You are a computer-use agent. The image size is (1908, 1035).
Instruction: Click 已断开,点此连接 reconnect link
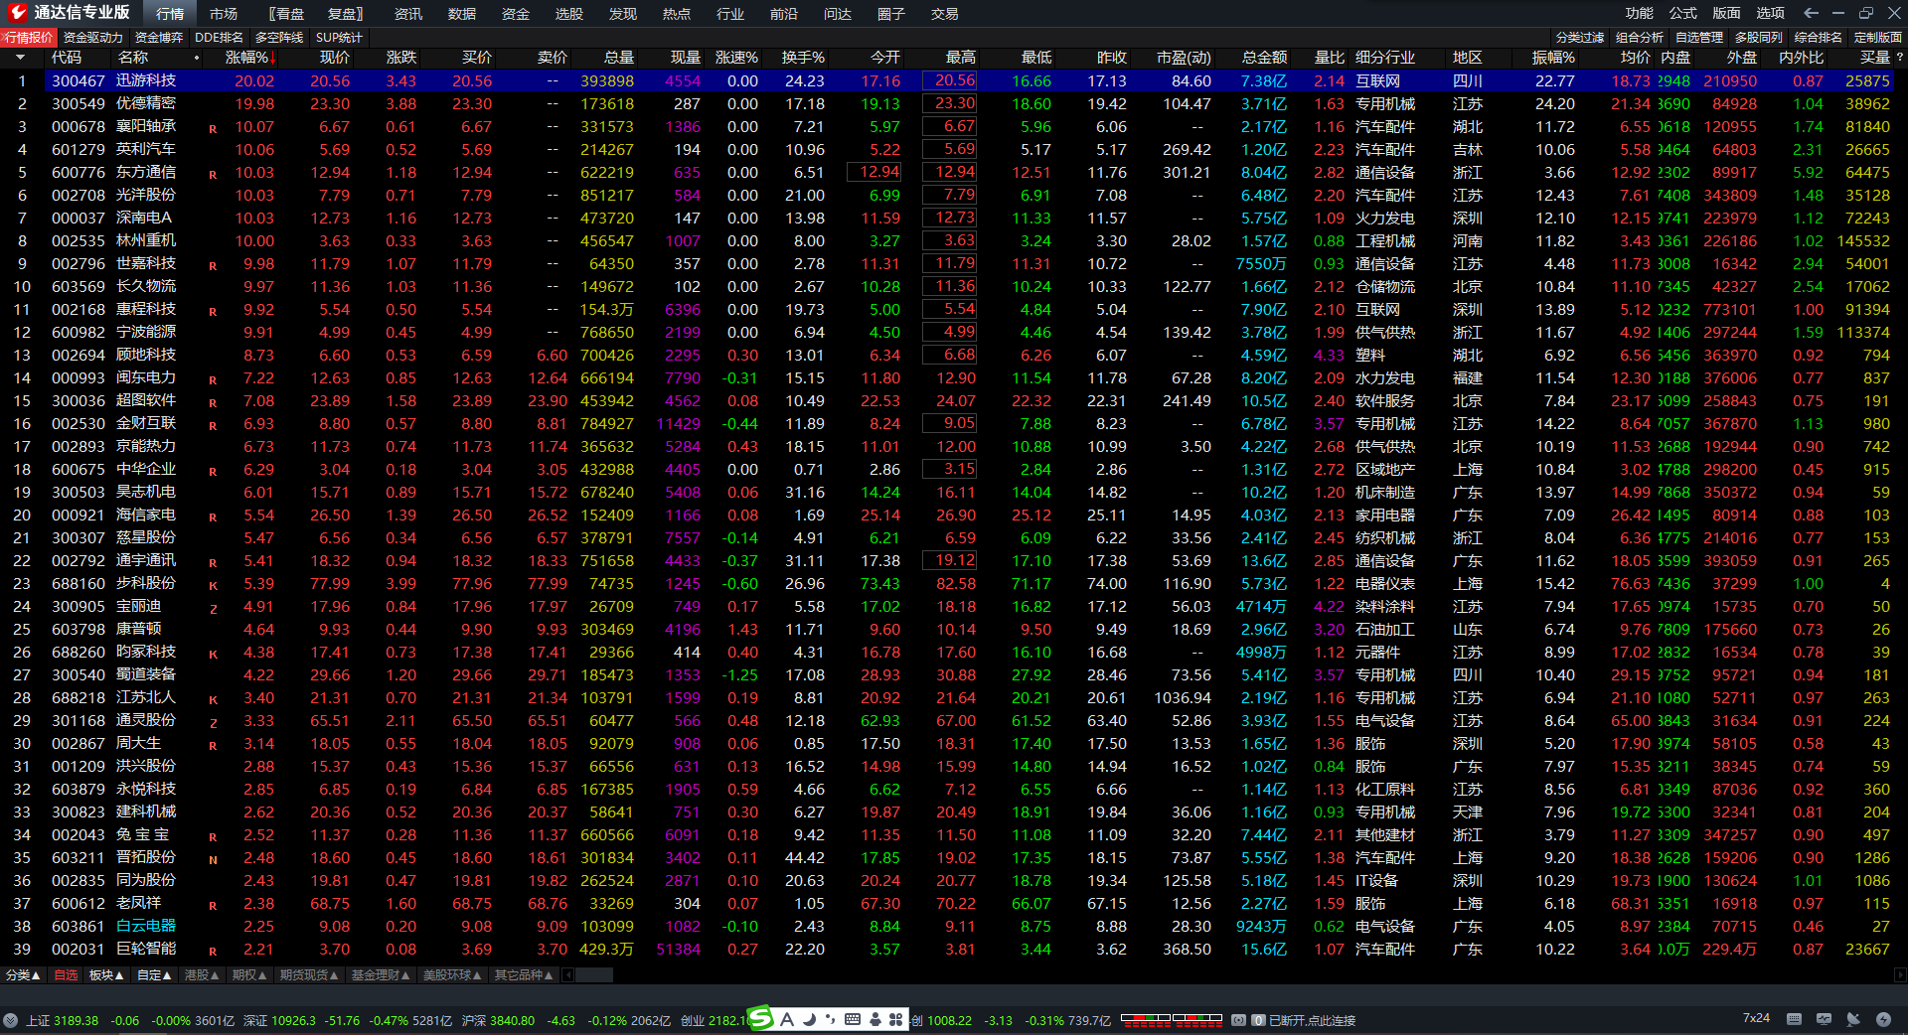click(x=1313, y=1020)
